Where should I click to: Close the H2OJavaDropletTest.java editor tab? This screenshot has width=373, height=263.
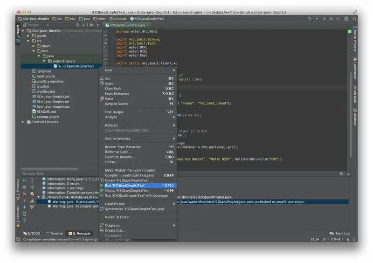click(x=148, y=25)
